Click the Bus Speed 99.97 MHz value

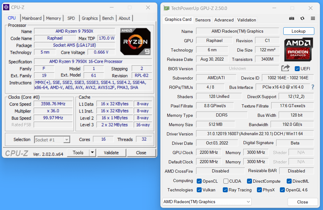click(x=53, y=118)
